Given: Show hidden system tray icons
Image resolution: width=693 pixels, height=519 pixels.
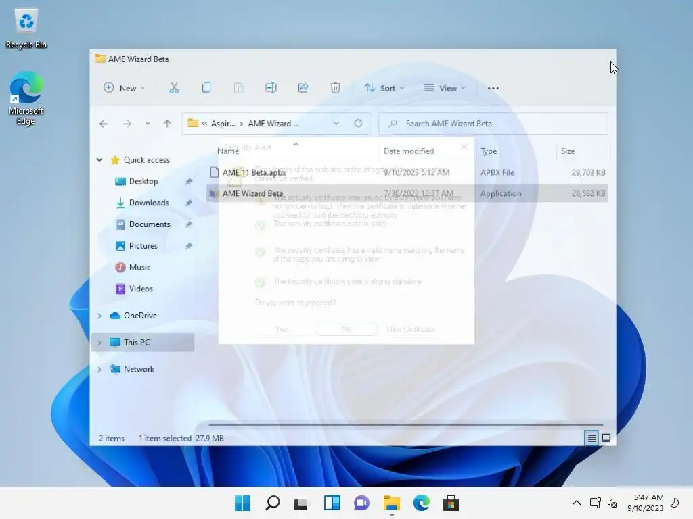Looking at the screenshot, I should tap(577, 503).
